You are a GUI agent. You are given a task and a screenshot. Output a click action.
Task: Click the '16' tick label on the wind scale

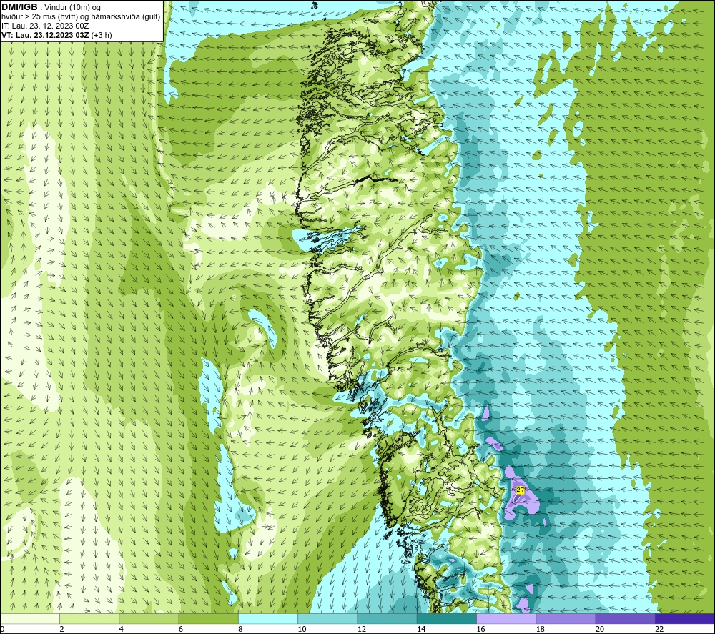480,630
